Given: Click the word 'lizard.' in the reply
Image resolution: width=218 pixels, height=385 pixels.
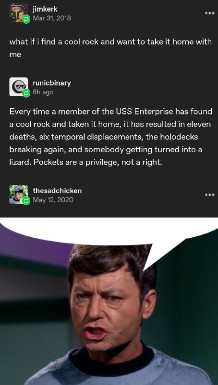Looking at the screenshot, I should [20, 162].
